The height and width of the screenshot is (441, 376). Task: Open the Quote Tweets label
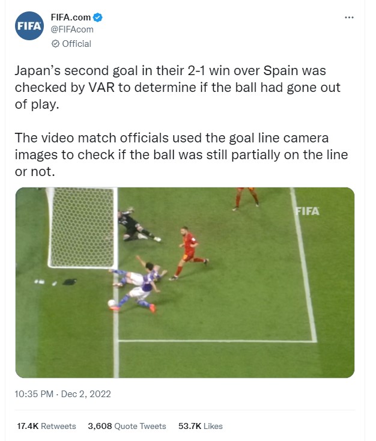pyautogui.click(x=141, y=426)
